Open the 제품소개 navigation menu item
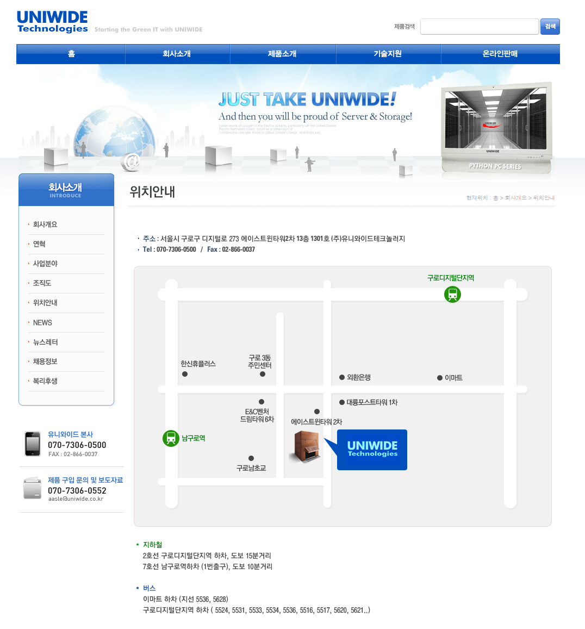Screen dimensions: 585x629 tap(282, 54)
